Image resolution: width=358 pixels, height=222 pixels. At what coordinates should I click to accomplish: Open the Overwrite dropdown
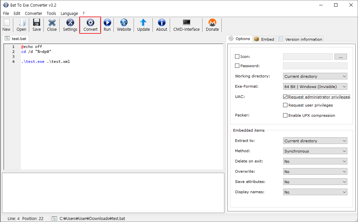315,171
